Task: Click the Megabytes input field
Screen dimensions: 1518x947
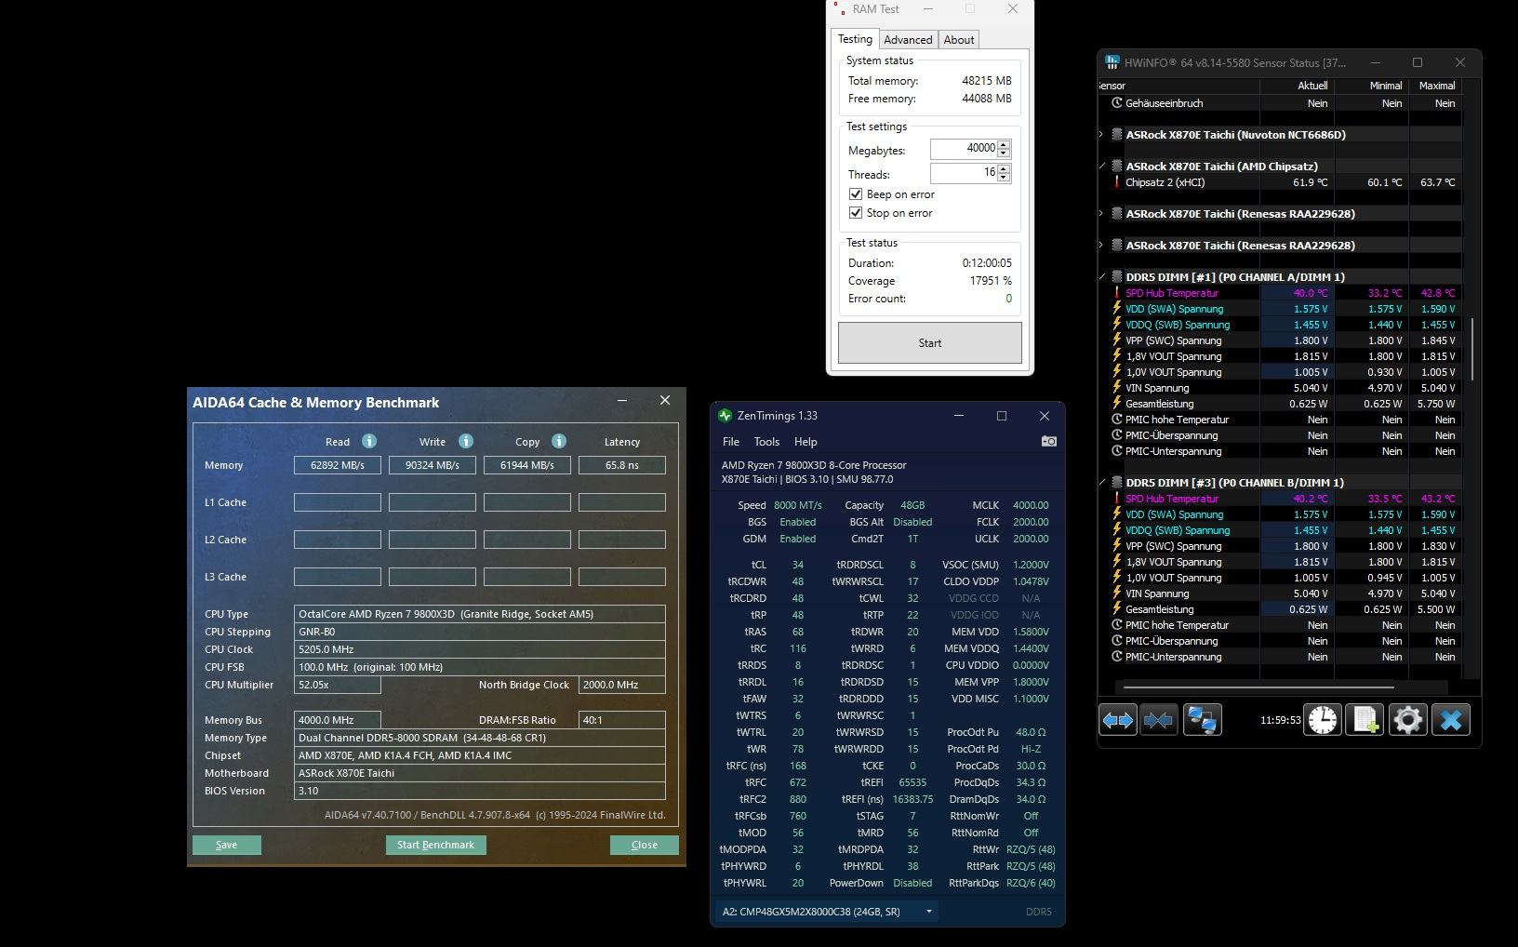Action: tap(965, 149)
